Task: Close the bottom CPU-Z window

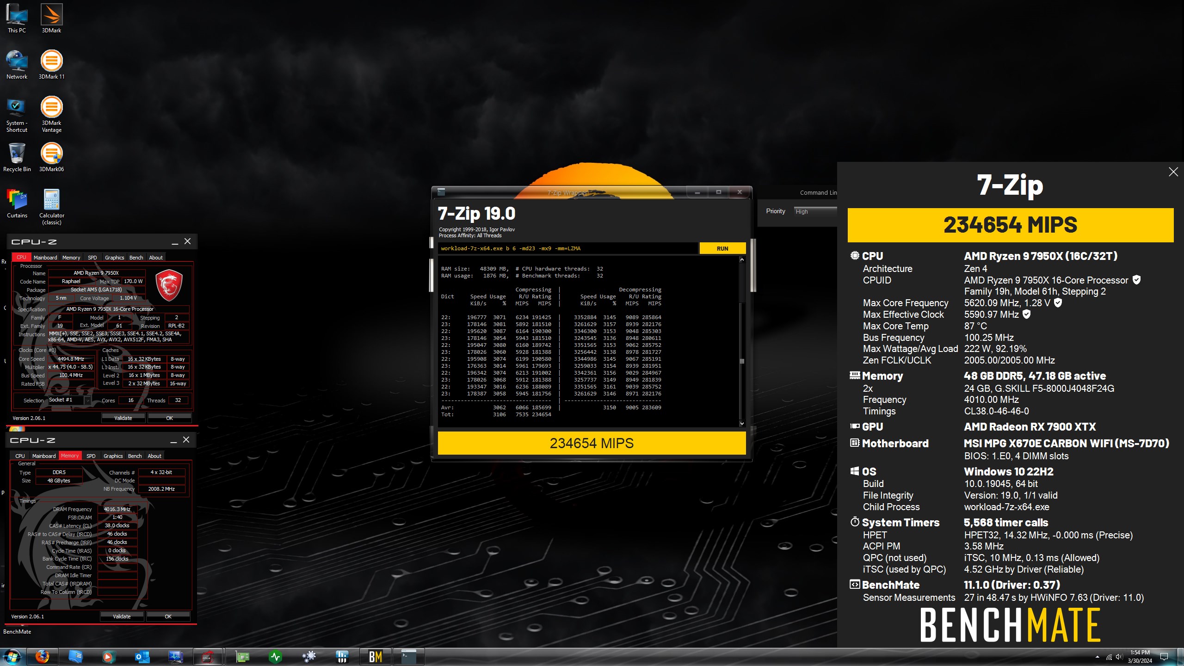Action: pos(186,440)
